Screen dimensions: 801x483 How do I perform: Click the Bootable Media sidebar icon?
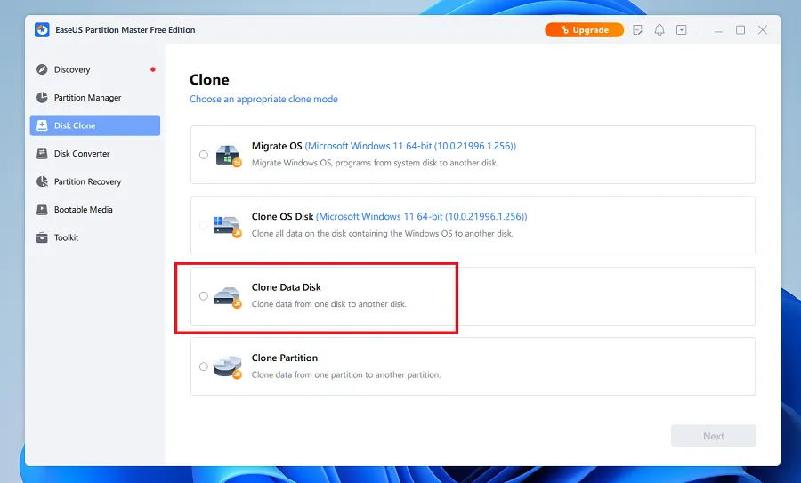[x=42, y=210]
